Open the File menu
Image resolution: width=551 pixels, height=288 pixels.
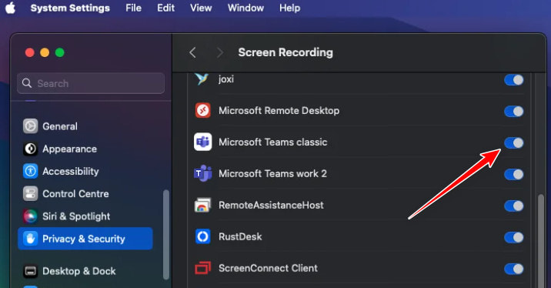[x=134, y=8]
